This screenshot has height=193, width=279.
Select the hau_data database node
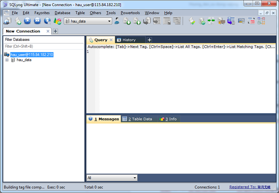(x=24, y=60)
